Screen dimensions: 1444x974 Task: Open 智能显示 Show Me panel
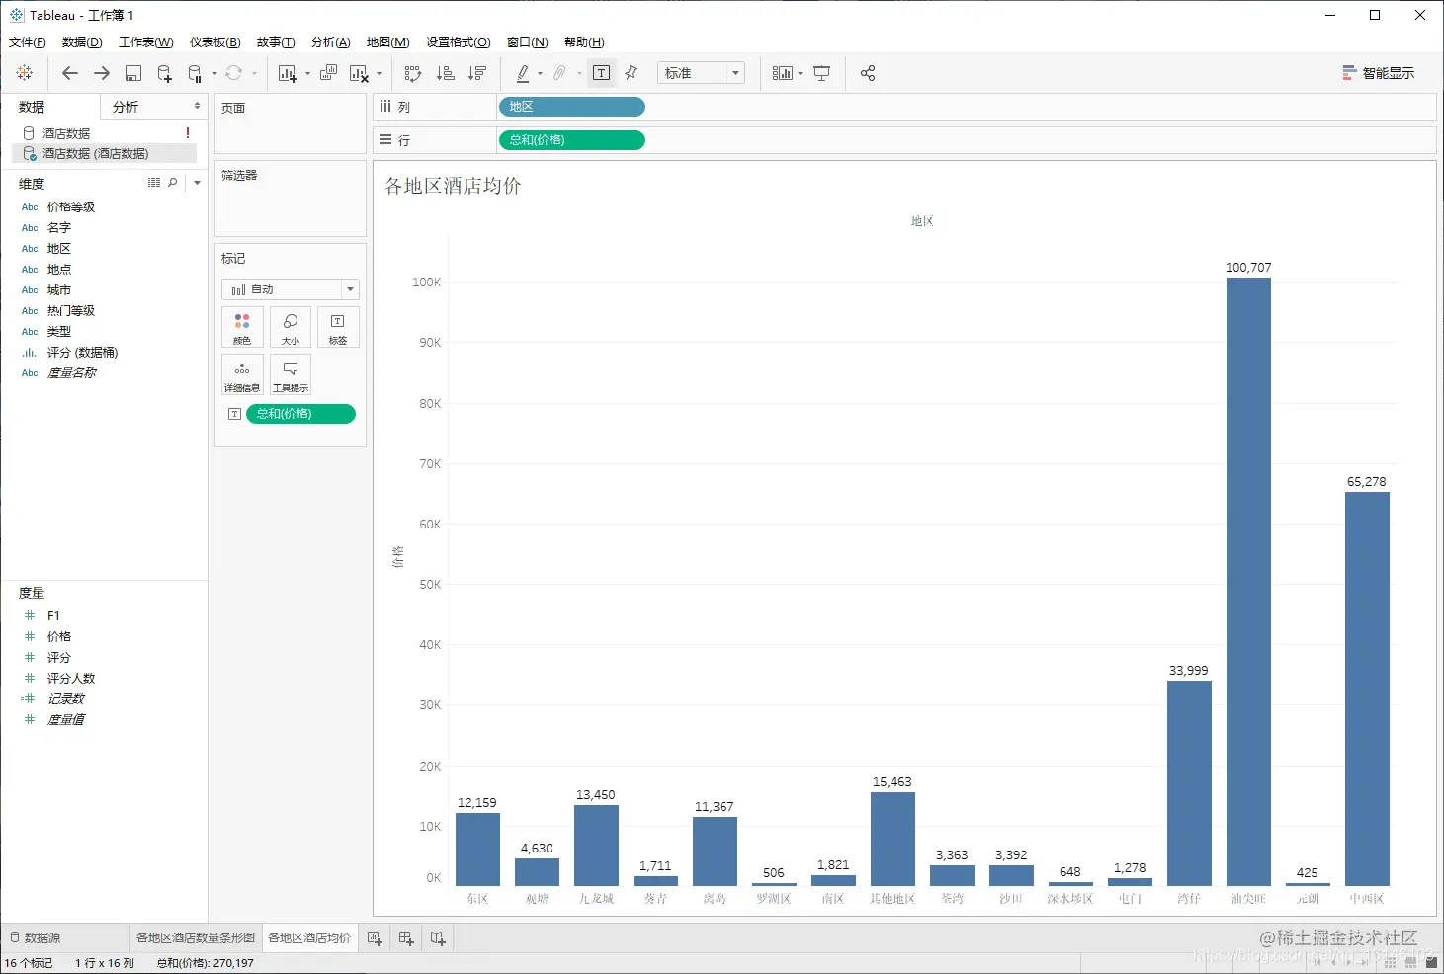(1378, 73)
